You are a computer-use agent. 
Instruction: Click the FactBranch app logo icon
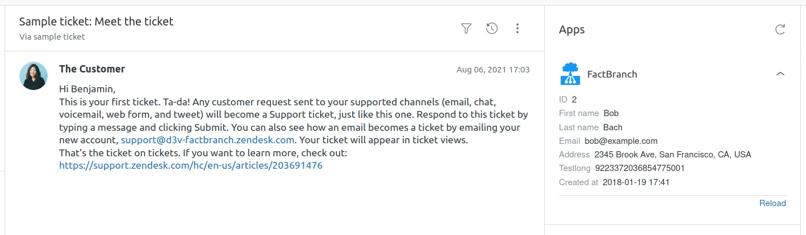[x=570, y=74]
